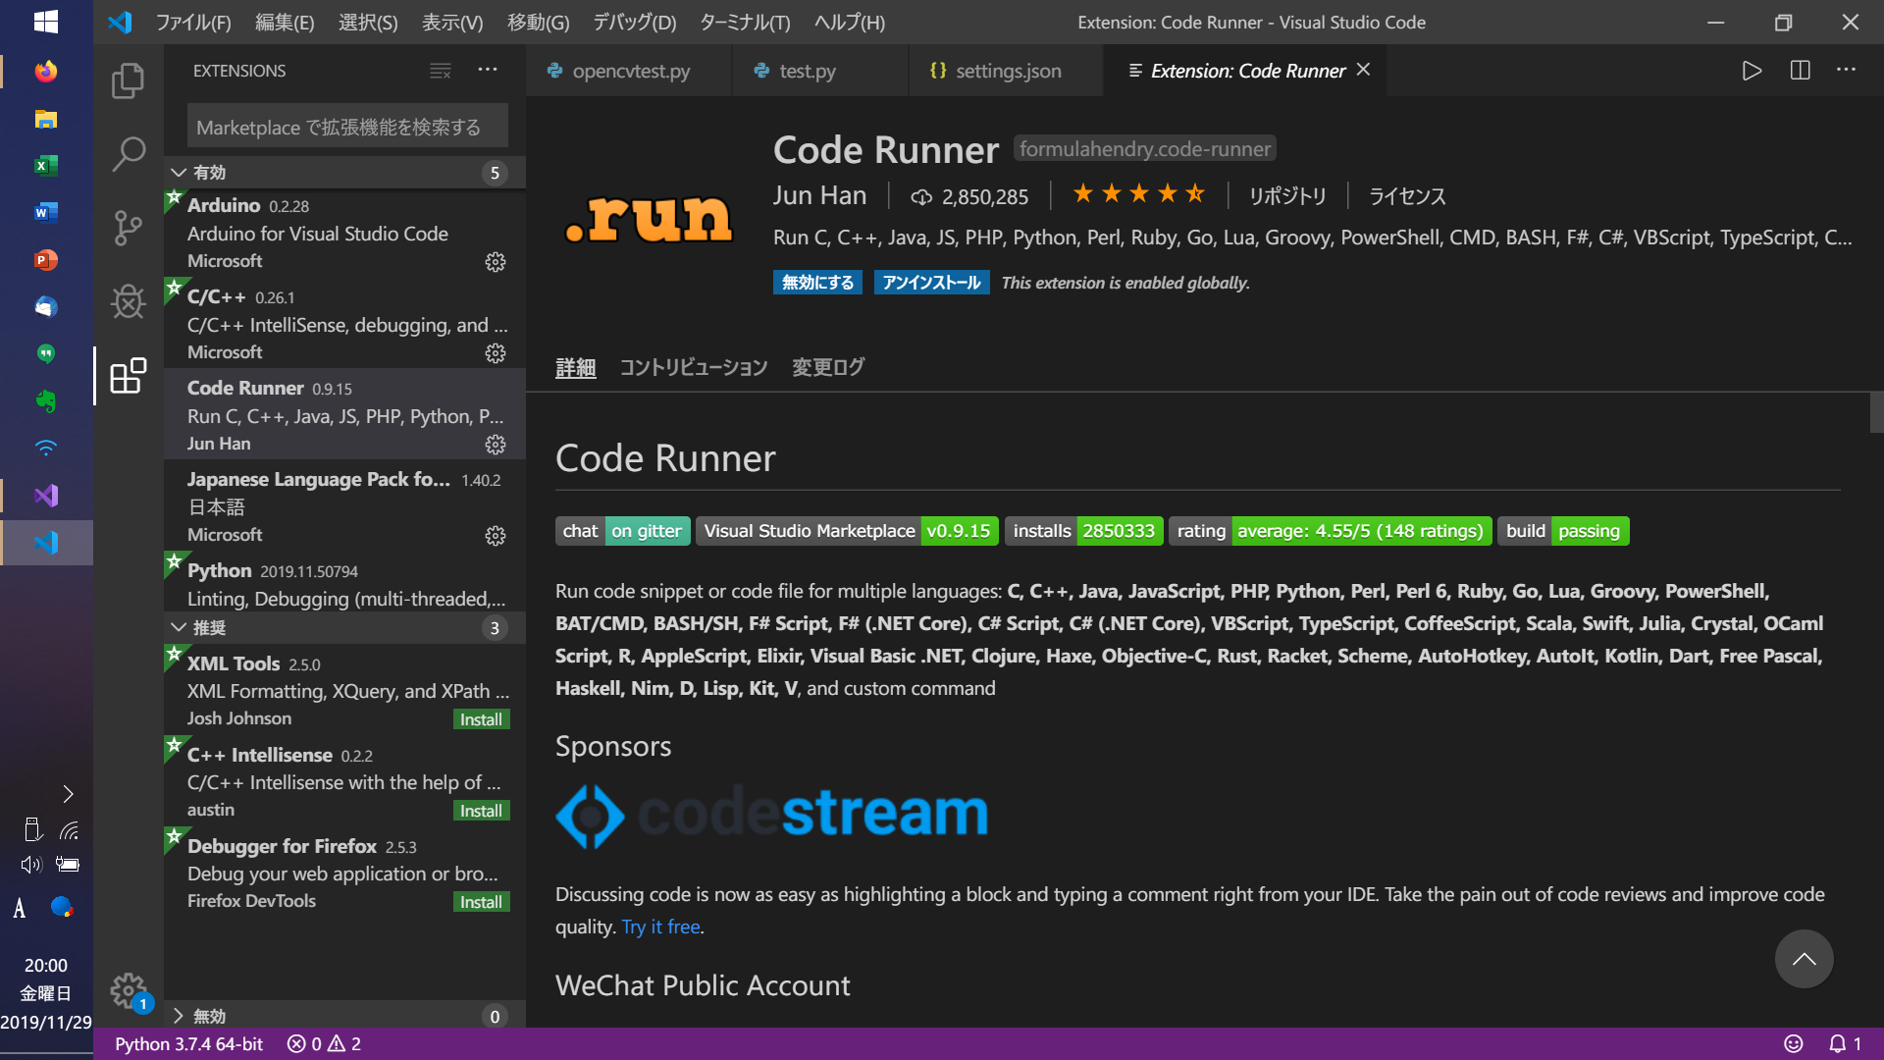Open the Search view in activity bar
Viewport: 1884px width, 1060px height.
128,154
